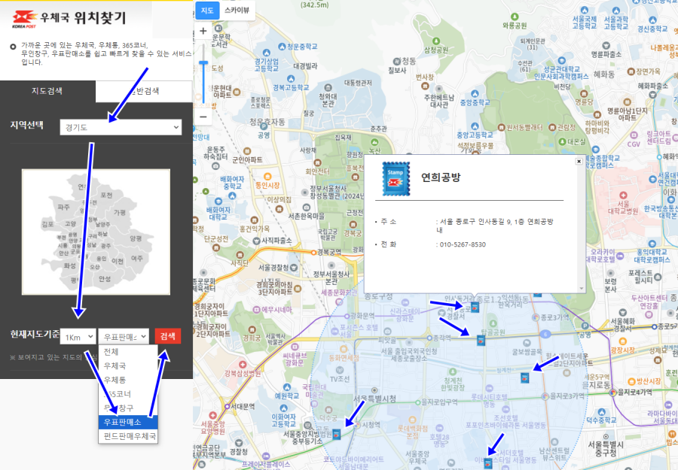Choose 365코너 in the facility list
Screen dimensions: 678x470
(x=128, y=393)
